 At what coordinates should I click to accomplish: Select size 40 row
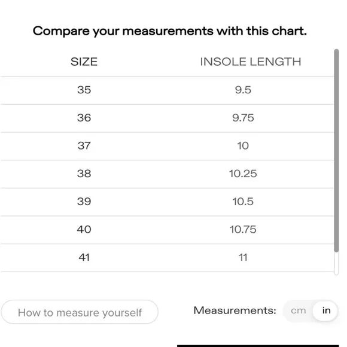tap(167, 230)
